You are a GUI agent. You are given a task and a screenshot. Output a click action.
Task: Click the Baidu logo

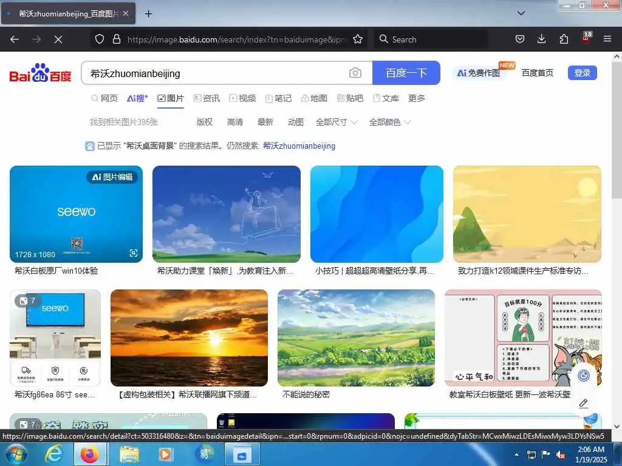click(40, 73)
